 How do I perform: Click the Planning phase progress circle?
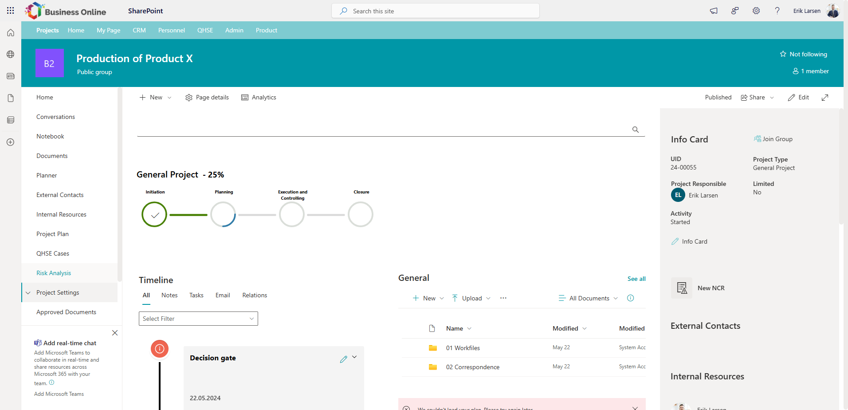223,214
